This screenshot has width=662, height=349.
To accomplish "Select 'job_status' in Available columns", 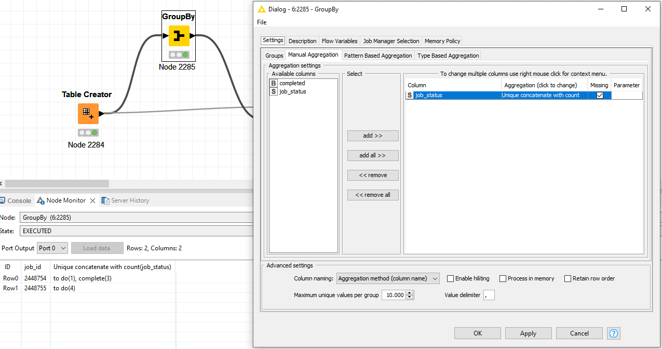I will pos(292,91).
